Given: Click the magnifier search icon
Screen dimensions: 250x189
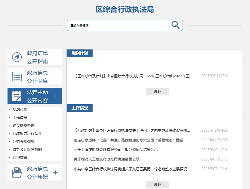Looking at the screenshot, I should point(175,25).
